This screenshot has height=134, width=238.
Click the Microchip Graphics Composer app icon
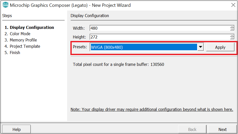coord(6,5)
